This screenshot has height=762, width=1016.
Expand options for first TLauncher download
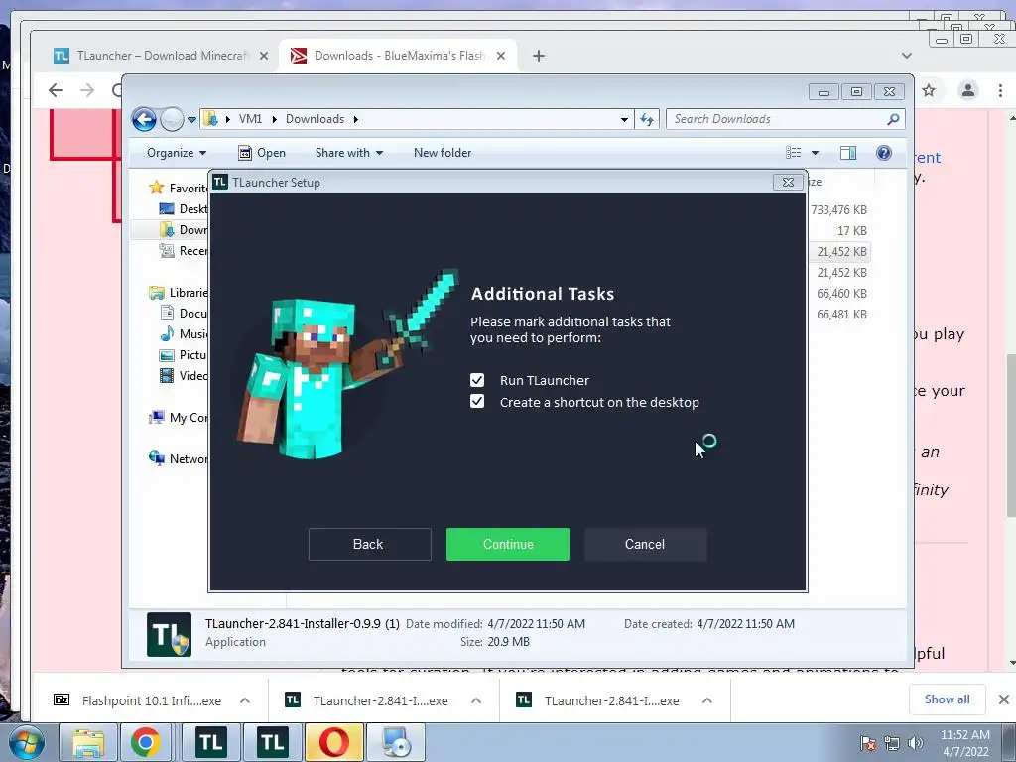click(476, 700)
